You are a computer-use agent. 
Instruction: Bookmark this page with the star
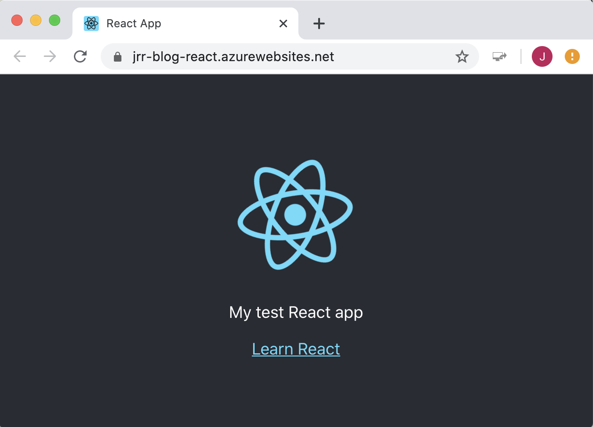click(x=462, y=57)
